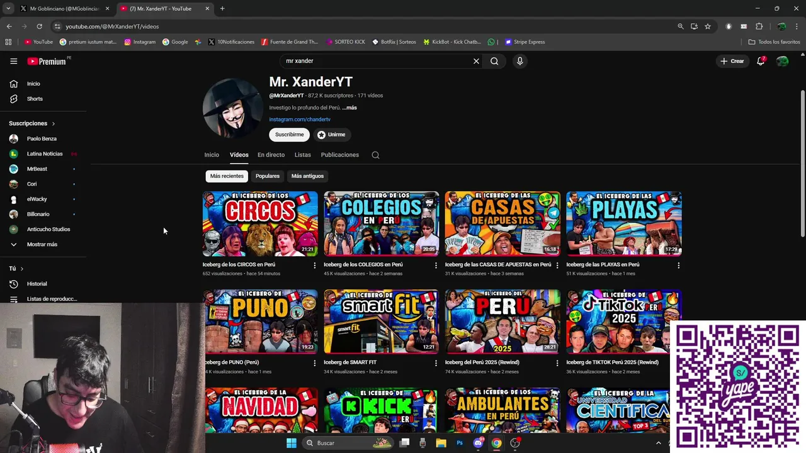This screenshot has height=453, width=806.
Task: Select the Más antiguos filter chip
Action: coord(307,176)
